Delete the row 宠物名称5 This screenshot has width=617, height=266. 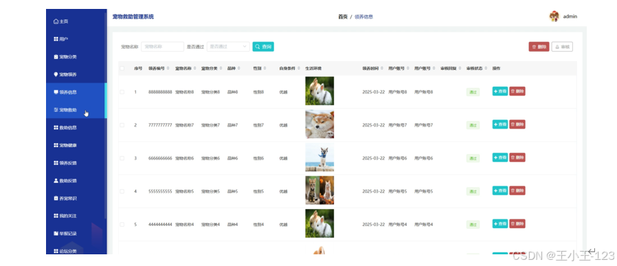[x=517, y=190]
